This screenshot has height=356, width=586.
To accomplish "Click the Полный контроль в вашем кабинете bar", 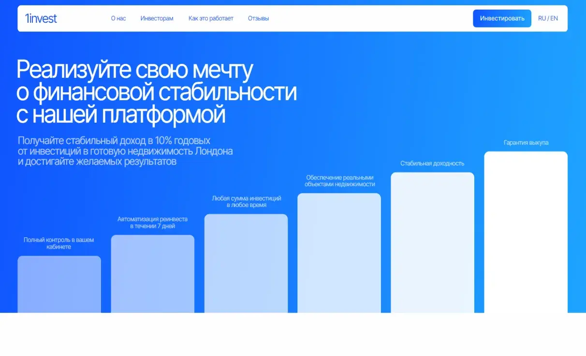I will click(x=59, y=285).
